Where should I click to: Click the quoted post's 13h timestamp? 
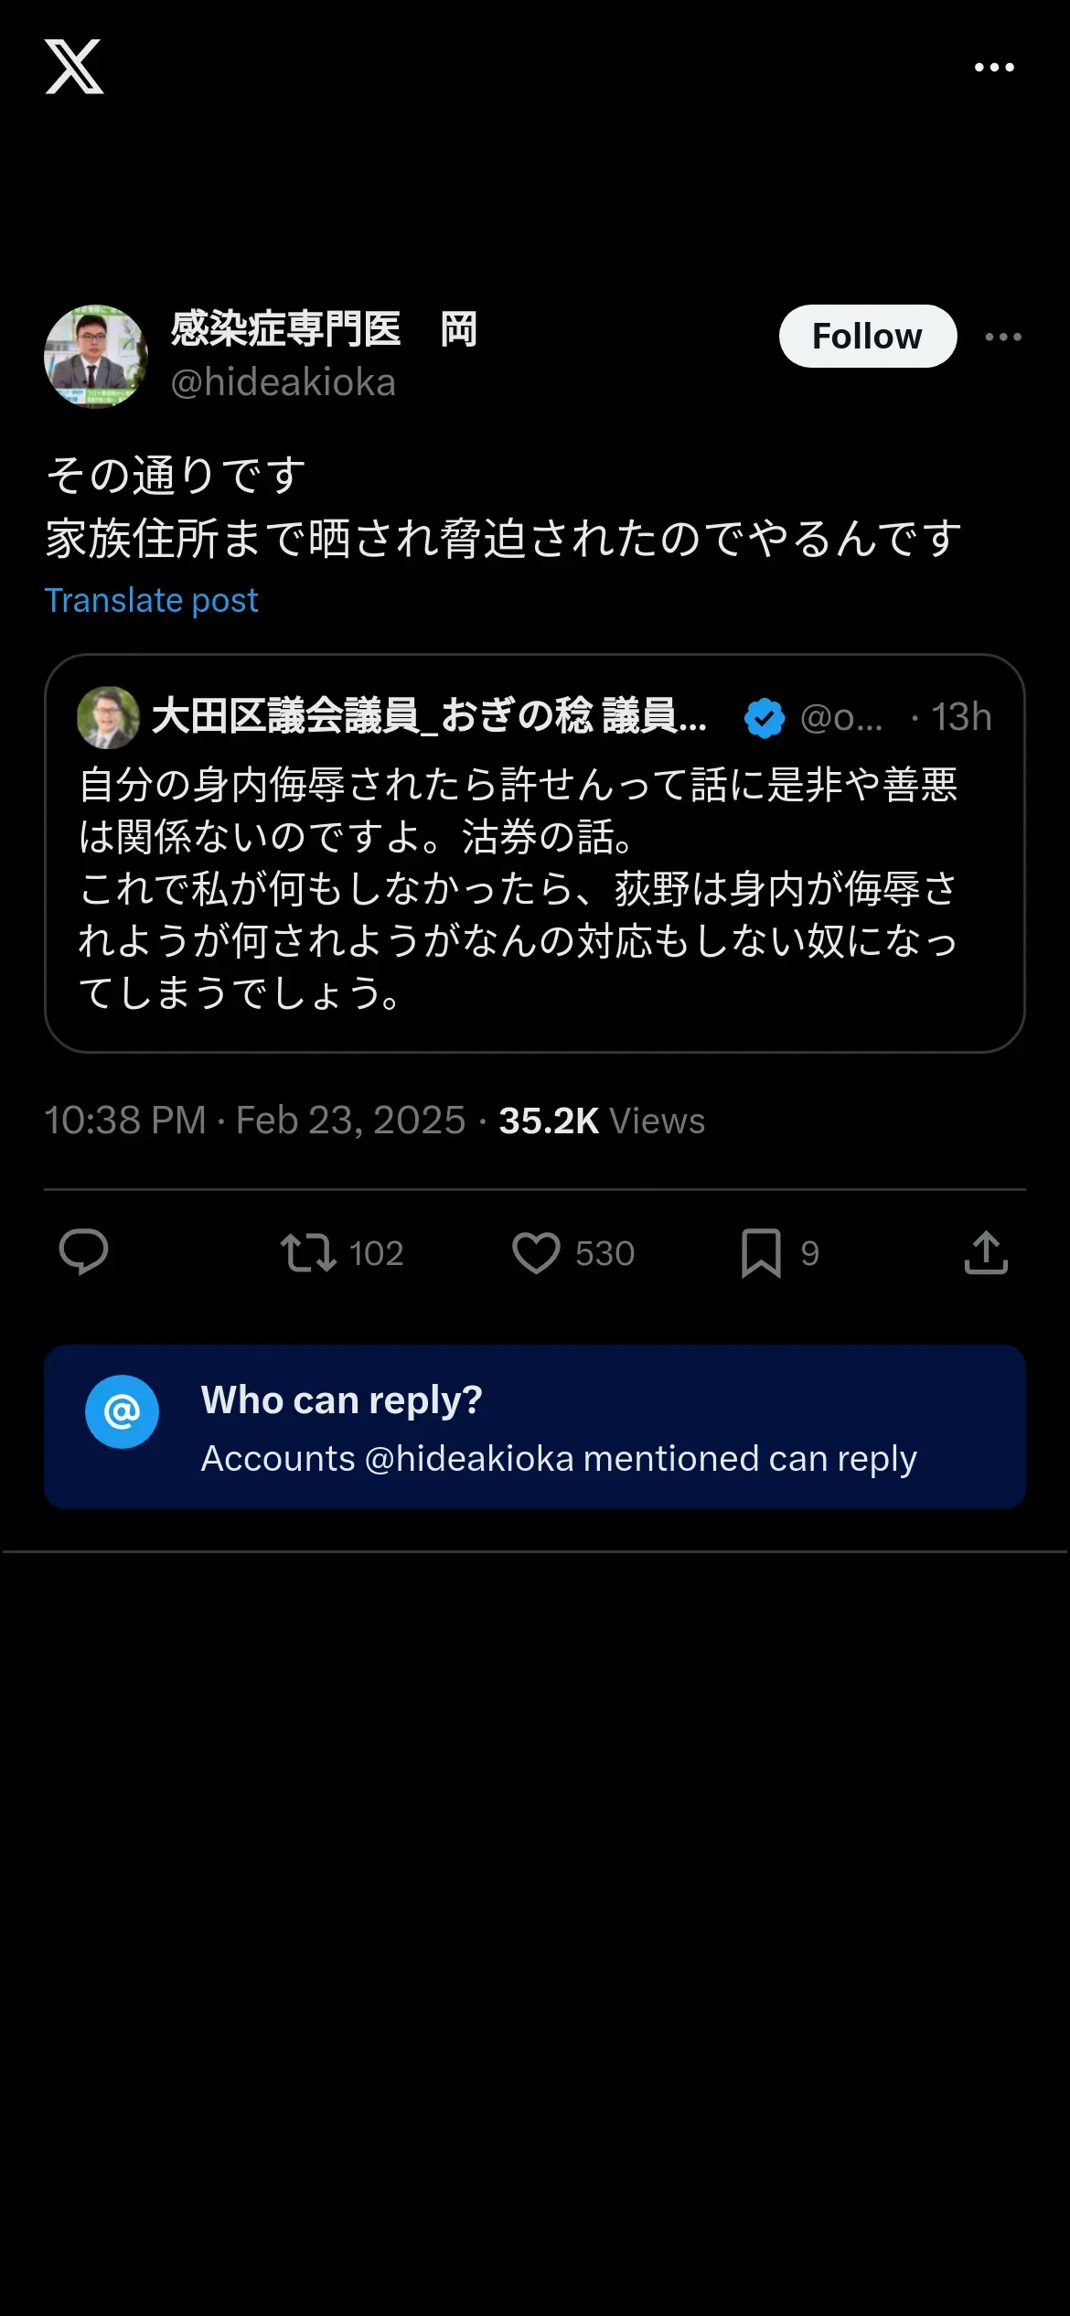point(960,717)
